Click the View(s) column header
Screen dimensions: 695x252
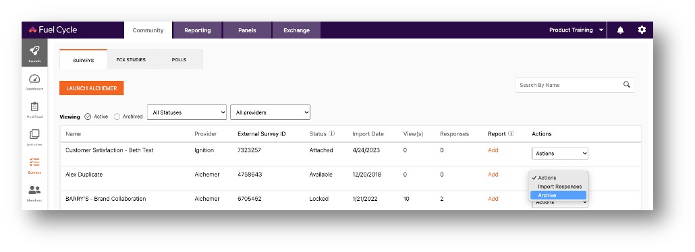(x=413, y=134)
